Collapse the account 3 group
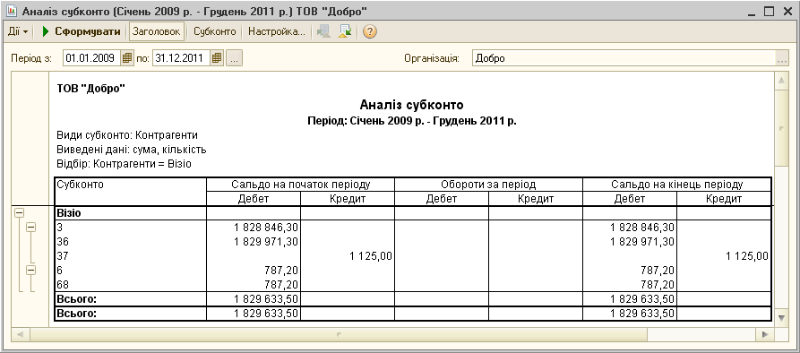This screenshot has height=353, width=800. pos(31,228)
